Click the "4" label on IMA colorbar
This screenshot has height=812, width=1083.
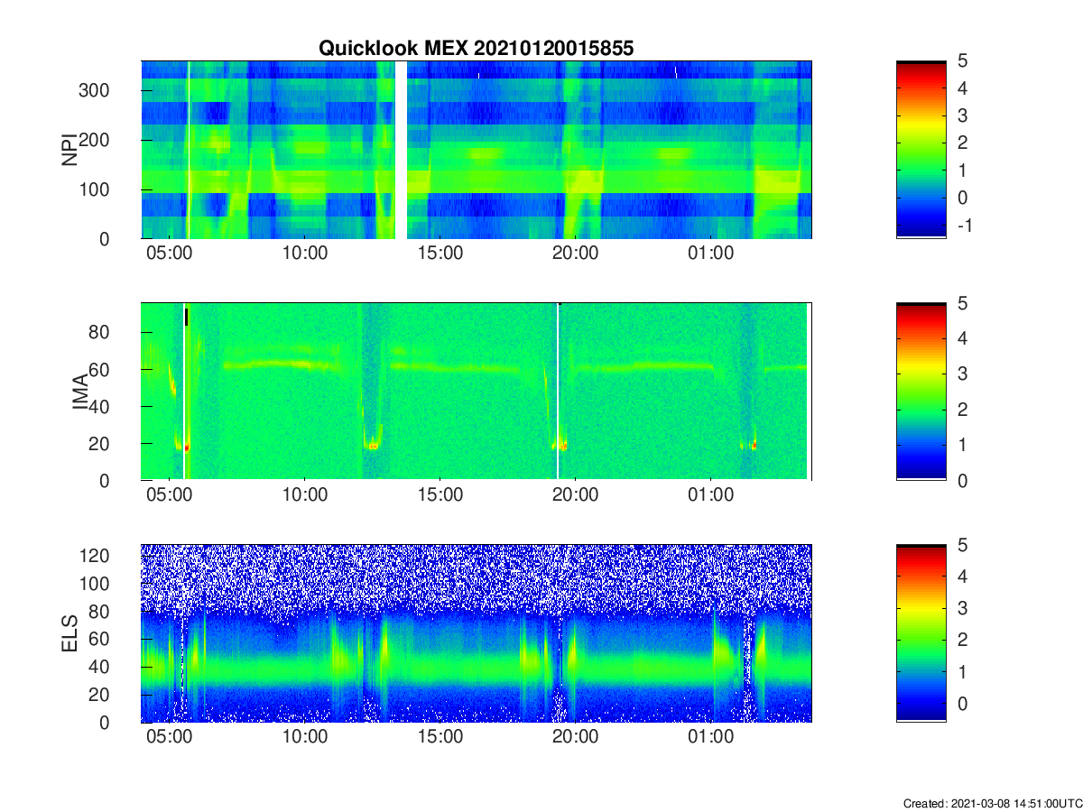point(961,338)
